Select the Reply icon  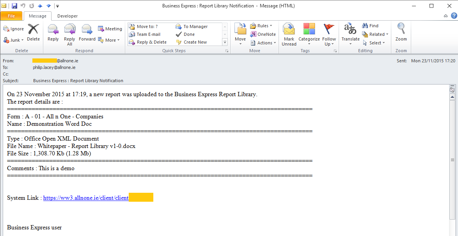[53, 31]
